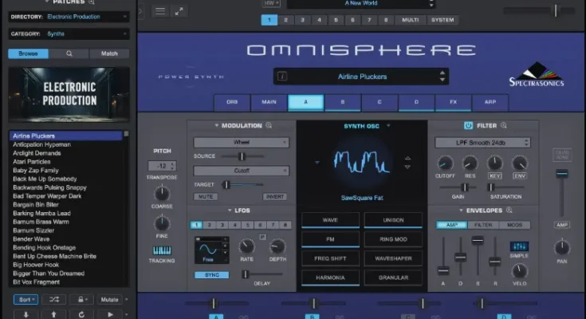Open the Modulation zoom magnifier
The width and height of the screenshot is (586, 319).
click(x=269, y=125)
